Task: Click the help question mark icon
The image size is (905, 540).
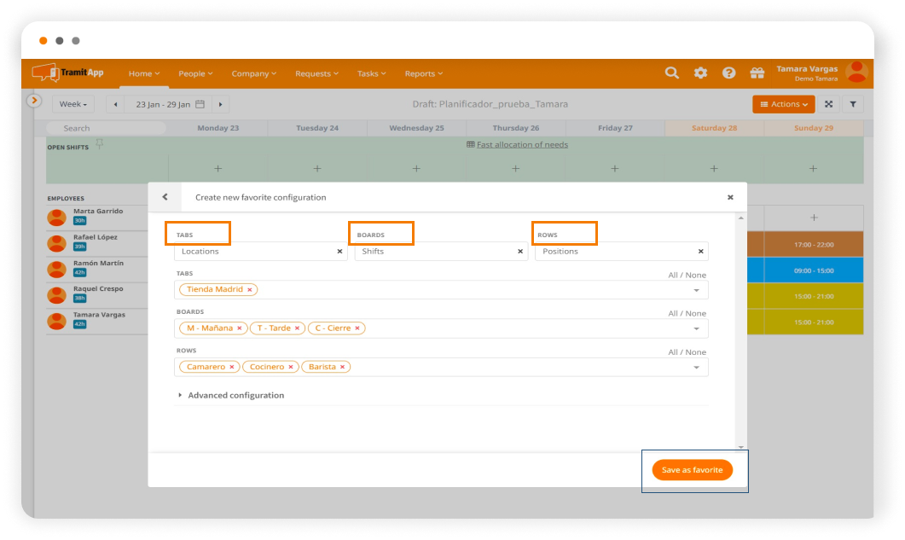Action: coord(728,73)
